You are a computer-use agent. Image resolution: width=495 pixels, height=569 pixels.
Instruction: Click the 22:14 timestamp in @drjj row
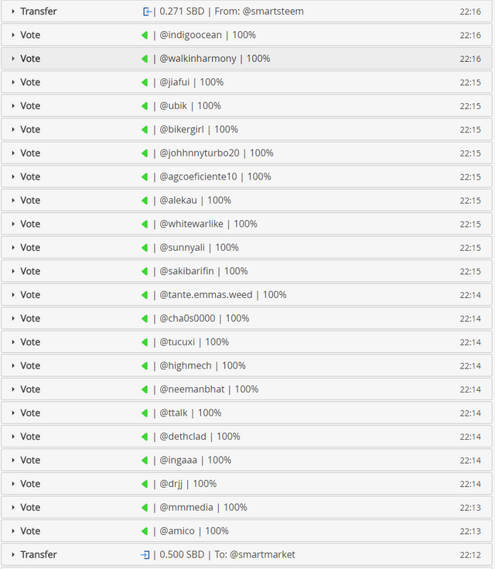470,484
